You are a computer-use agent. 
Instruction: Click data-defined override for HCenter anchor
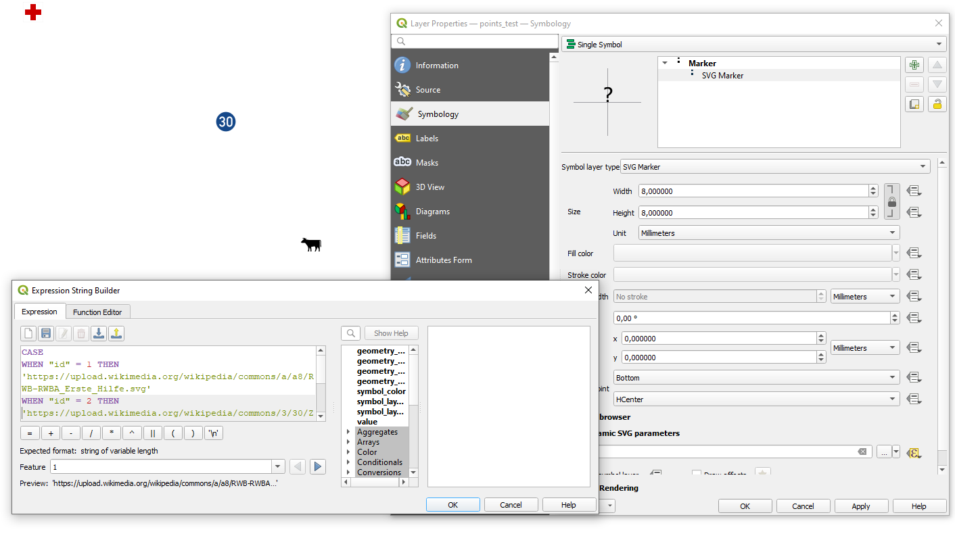point(914,399)
